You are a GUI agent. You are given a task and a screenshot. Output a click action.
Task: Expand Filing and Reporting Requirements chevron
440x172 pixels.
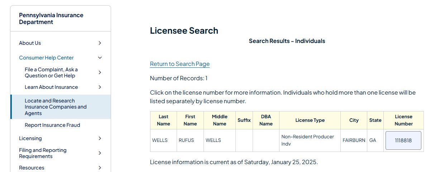pos(100,153)
